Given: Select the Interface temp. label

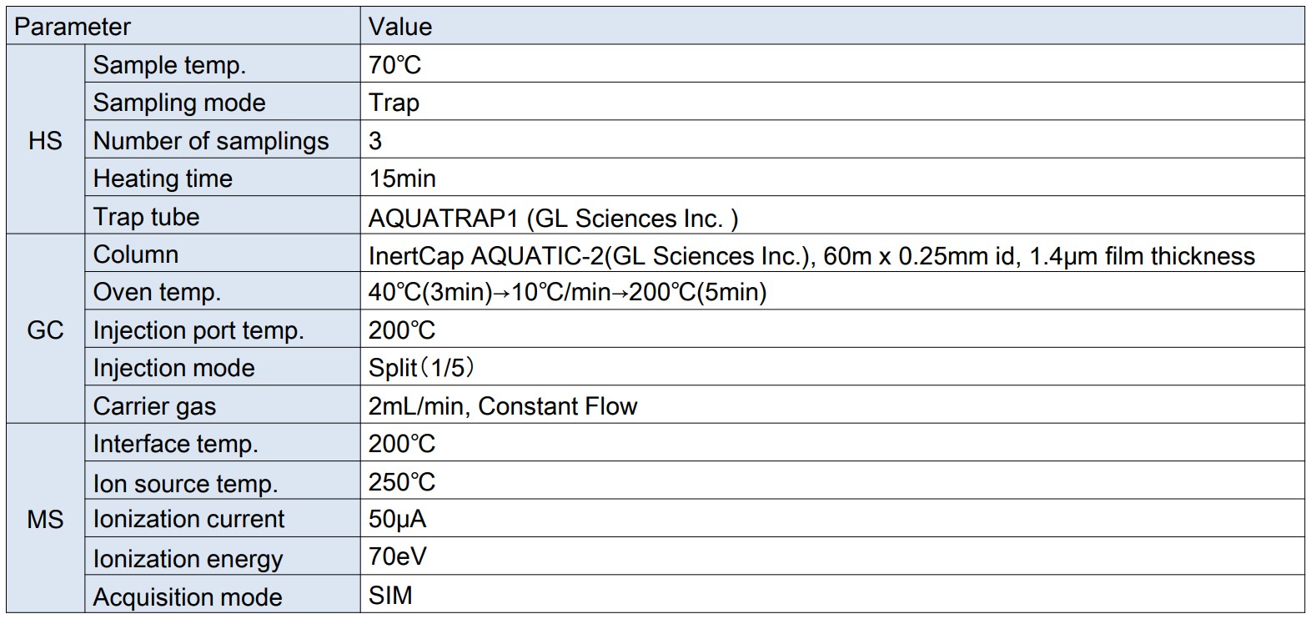Looking at the screenshot, I should click(175, 443).
